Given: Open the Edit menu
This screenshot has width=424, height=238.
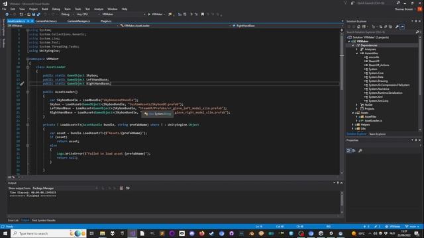Looking at the screenshot, I should pos(13,9).
